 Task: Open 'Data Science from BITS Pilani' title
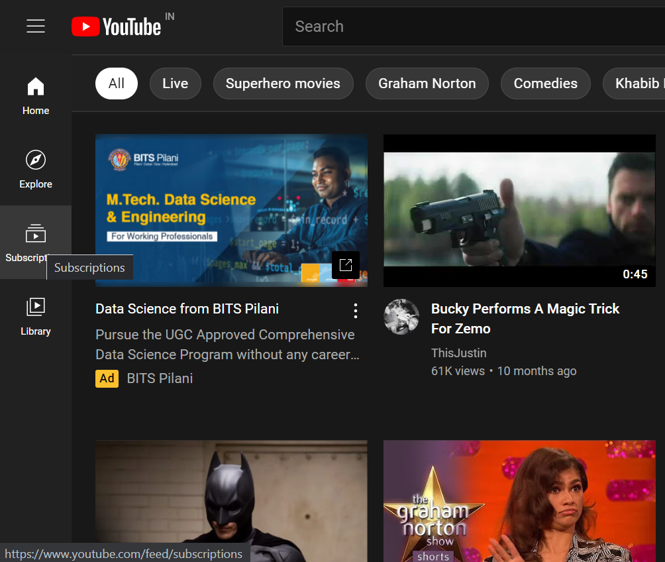187,309
